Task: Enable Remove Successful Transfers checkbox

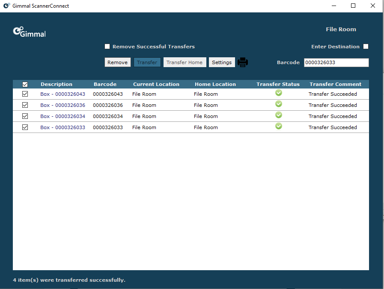Action: tap(107, 47)
